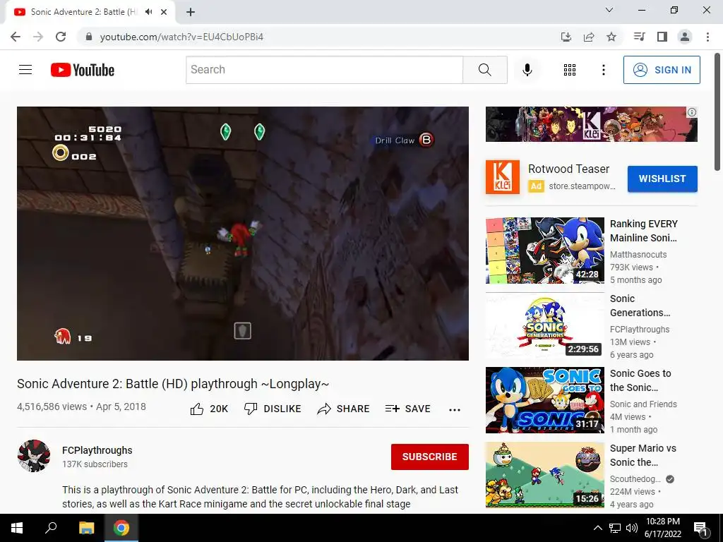Open more actions ellipsis under the video
Viewport: 723px width, 542px height.
(455, 410)
